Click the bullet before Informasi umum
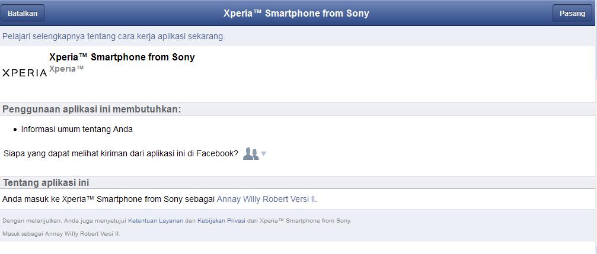This screenshot has width=597, height=254. (15, 129)
